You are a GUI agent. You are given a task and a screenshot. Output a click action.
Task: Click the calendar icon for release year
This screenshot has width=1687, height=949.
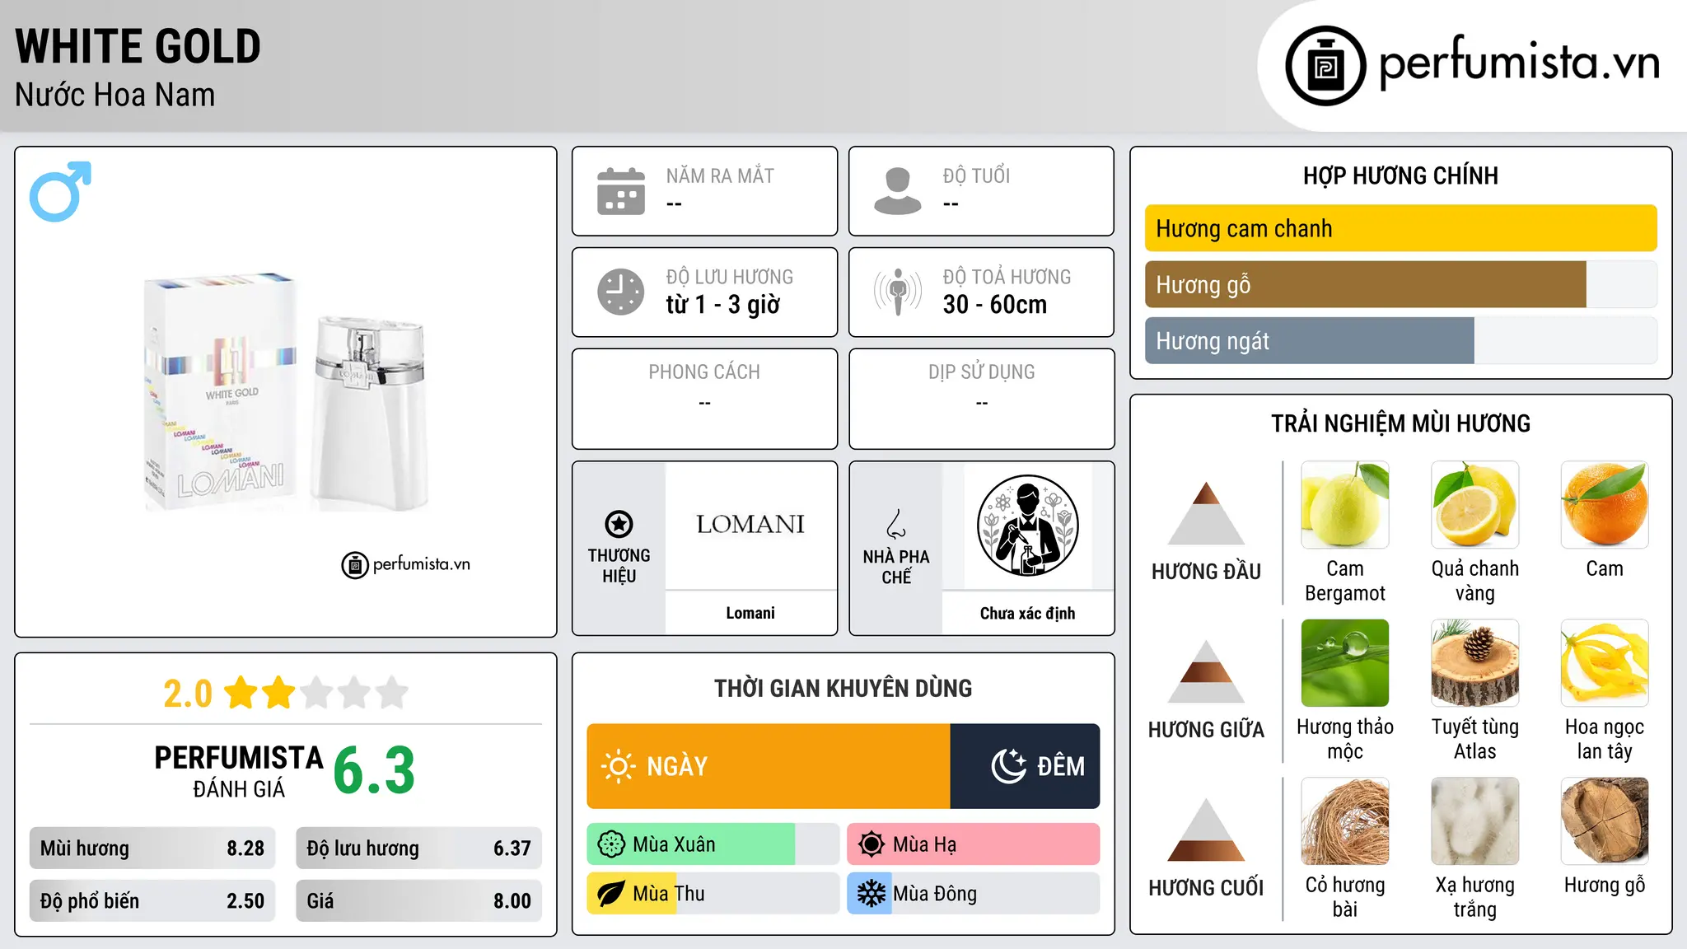coord(621,191)
